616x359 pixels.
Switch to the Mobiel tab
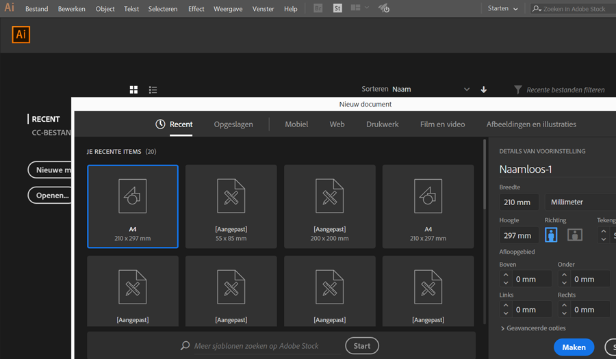coord(296,124)
